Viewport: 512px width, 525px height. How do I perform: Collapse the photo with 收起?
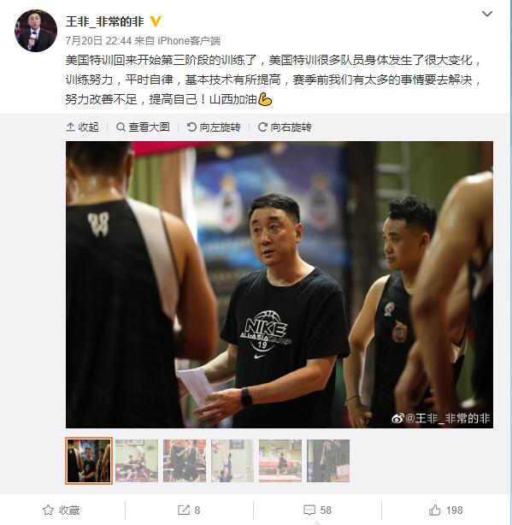click(82, 127)
